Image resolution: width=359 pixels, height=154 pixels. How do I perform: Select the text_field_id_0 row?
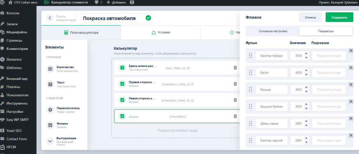[x=177, y=68]
